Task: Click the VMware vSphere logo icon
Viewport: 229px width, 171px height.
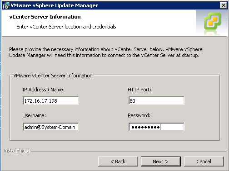Action: click(x=212, y=21)
